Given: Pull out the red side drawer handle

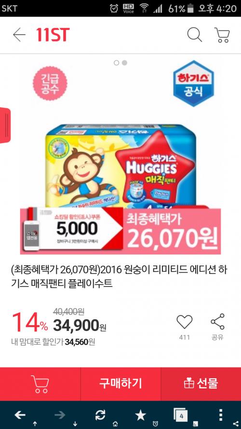Looking at the screenshot, I should coord(5,125).
